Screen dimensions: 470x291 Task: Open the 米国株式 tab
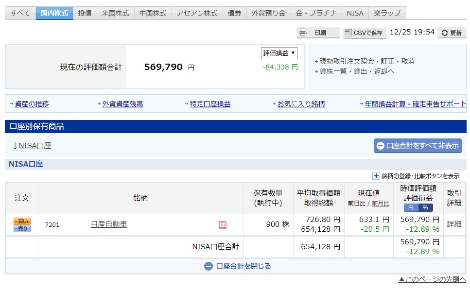point(115,13)
